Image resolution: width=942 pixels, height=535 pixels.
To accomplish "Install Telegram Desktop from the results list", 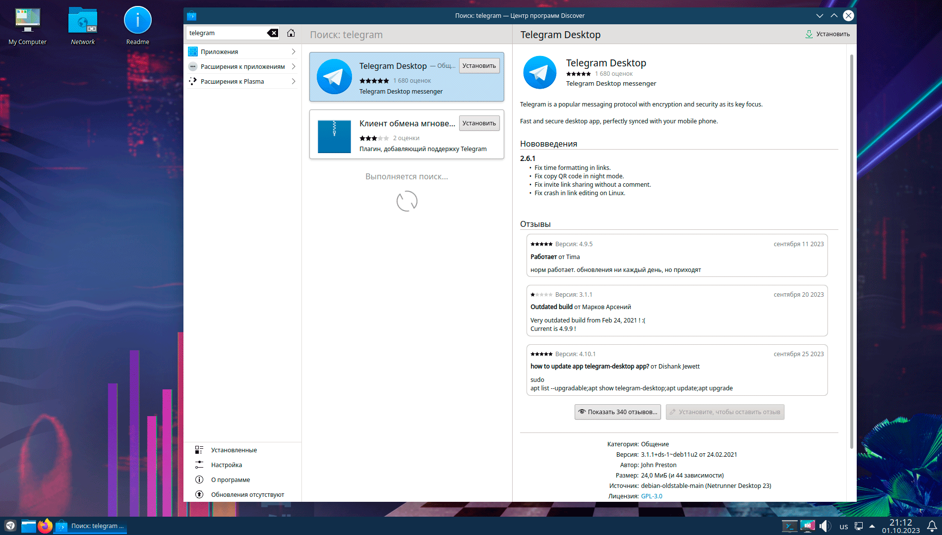I will tap(479, 66).
